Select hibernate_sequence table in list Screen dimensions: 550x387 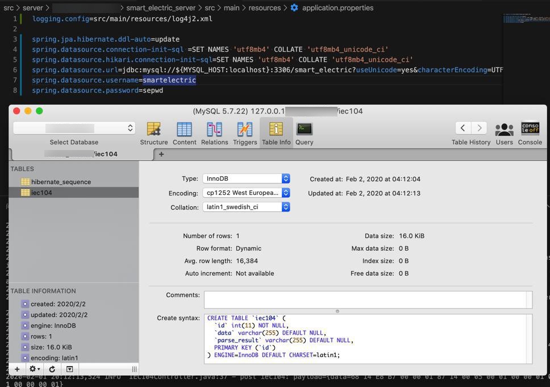61,182
